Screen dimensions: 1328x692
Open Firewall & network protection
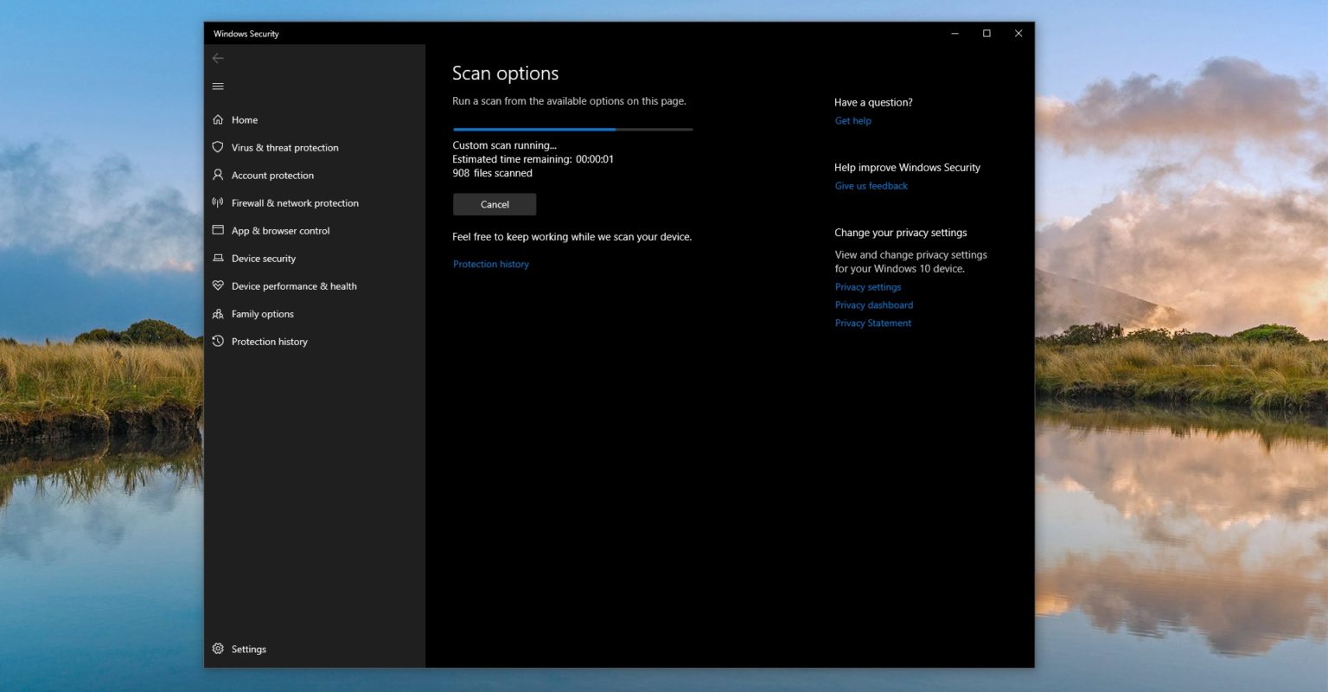[295, 202]
